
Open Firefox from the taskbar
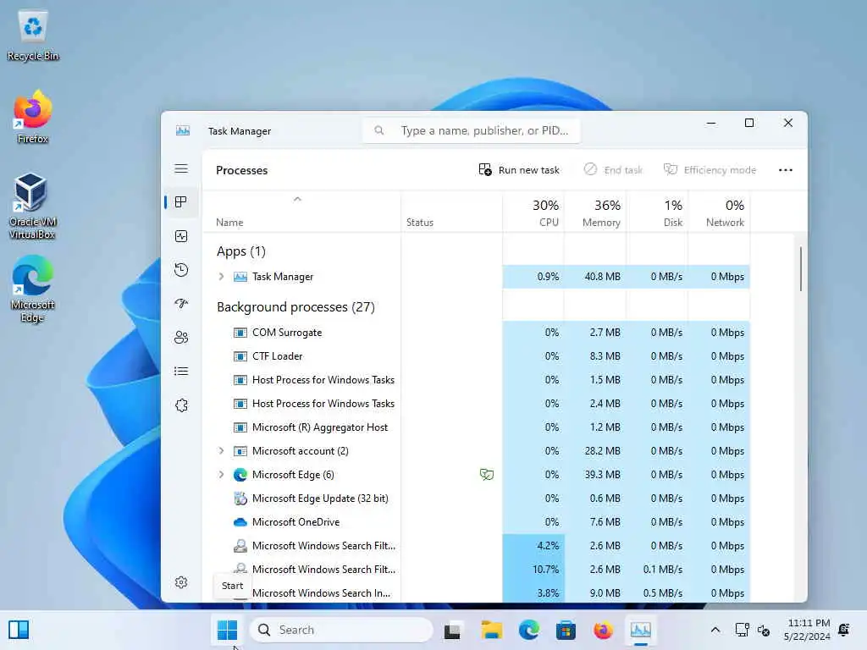click(x=603, y=630)
